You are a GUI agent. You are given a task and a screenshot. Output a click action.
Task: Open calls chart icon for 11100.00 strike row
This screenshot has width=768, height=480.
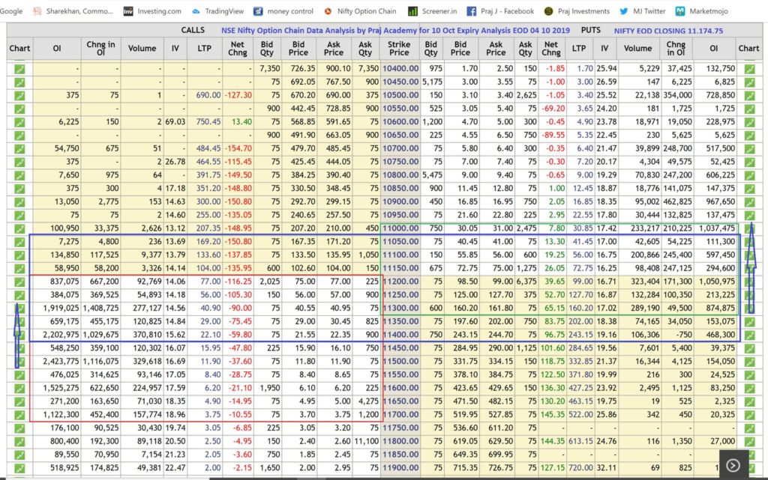(x=19, y=255)
